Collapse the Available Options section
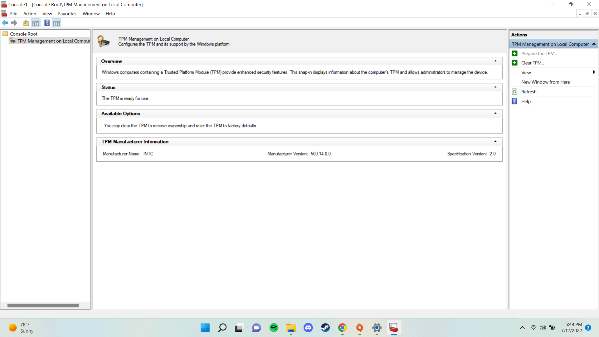This screenshot has width=599, height=337. tap(495, 114)
